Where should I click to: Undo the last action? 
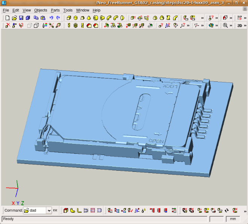[x=51, y=18]
